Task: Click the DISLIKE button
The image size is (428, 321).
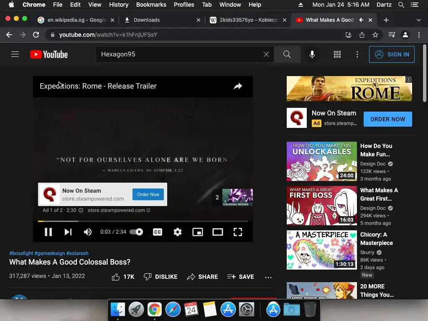Action: 160,277
